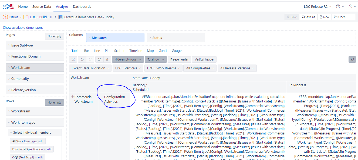Switch to Line chart tab

(97, 51)
